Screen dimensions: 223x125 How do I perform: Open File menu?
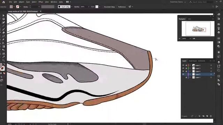click(10, 2)
